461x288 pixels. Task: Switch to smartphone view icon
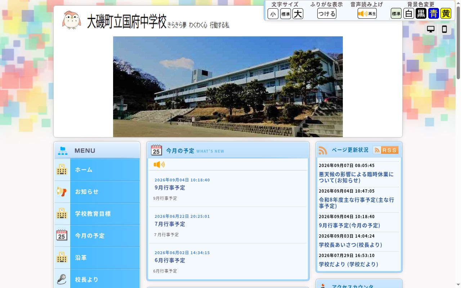point(444,29)
